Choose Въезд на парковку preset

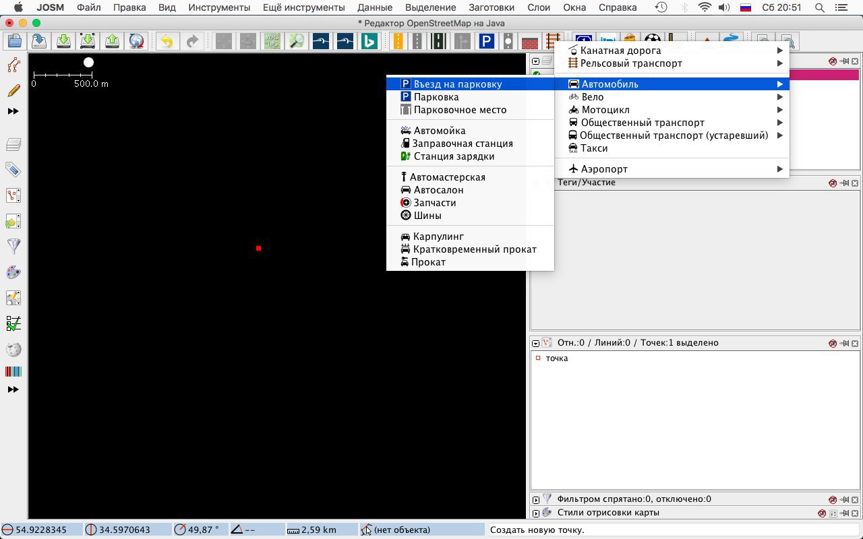tap(470, 84)
